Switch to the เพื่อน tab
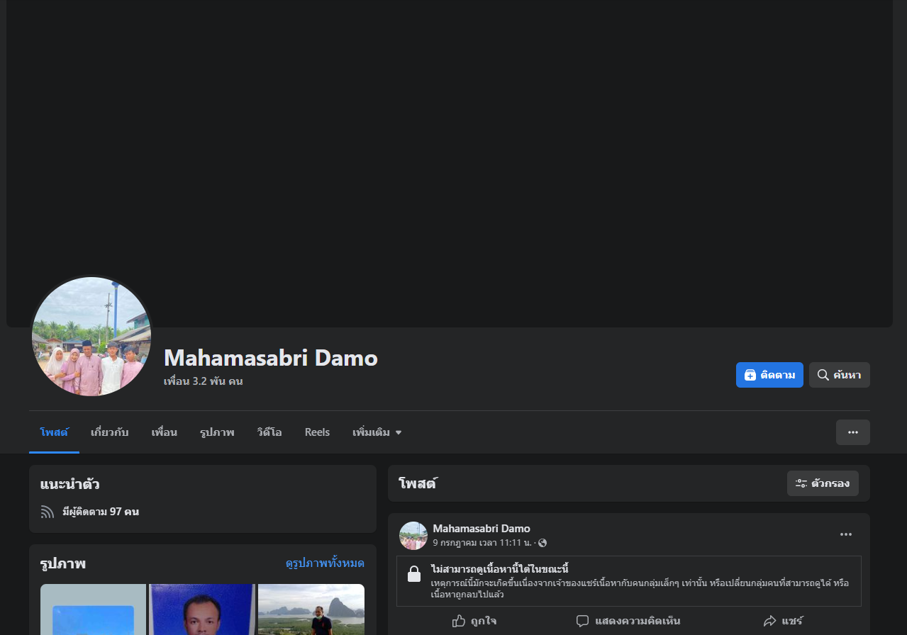907x635 pixels. (x=164, y=432)
